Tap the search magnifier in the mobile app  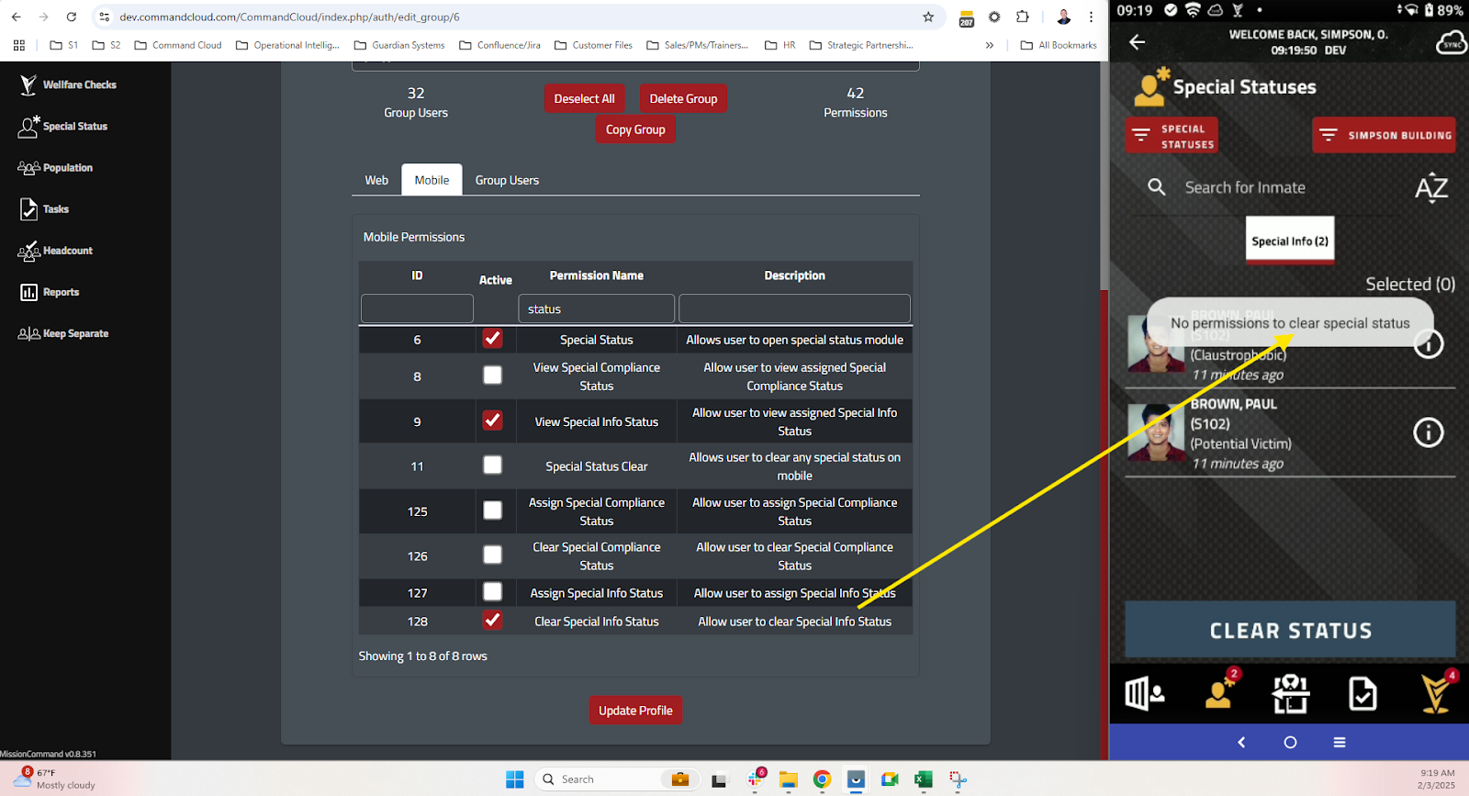pos(1157,187)
